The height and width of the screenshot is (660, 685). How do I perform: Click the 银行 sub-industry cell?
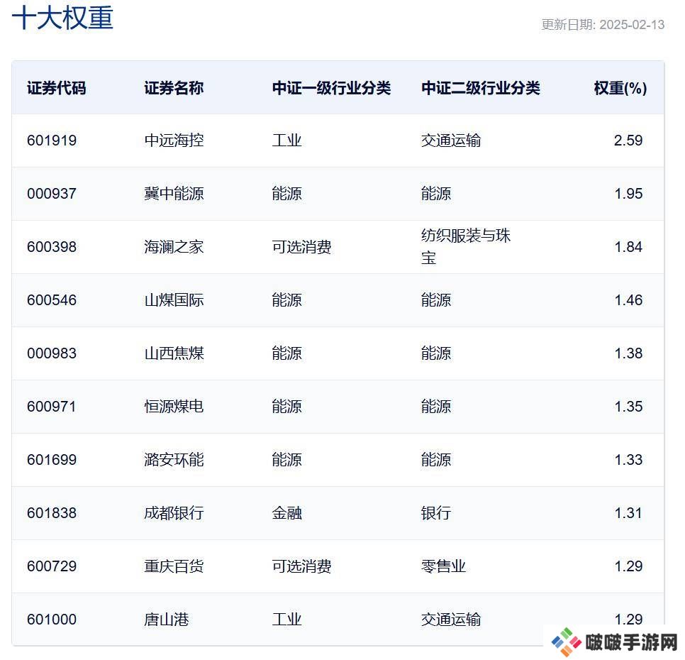coord(436,514)
